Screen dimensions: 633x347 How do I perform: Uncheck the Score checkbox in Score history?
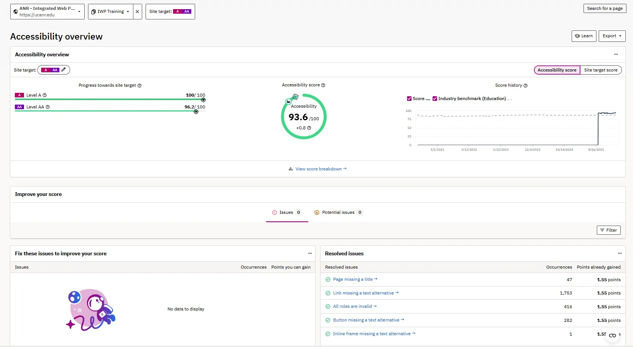point(410,98)
